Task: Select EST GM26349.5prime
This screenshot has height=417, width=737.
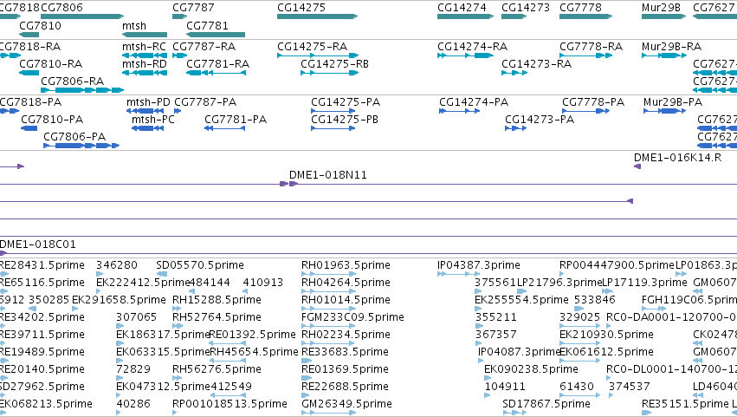Action: click(x=328, y=413)
